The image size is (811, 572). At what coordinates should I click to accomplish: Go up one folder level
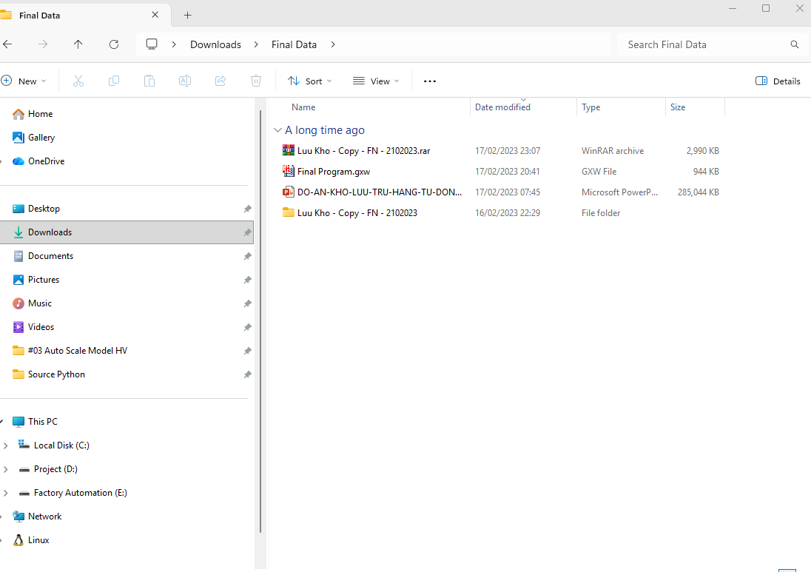coord(78,44)
